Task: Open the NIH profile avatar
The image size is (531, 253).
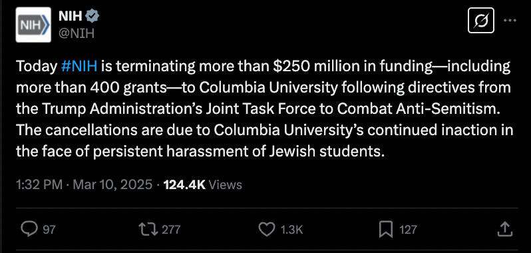Action: (33, 25)
